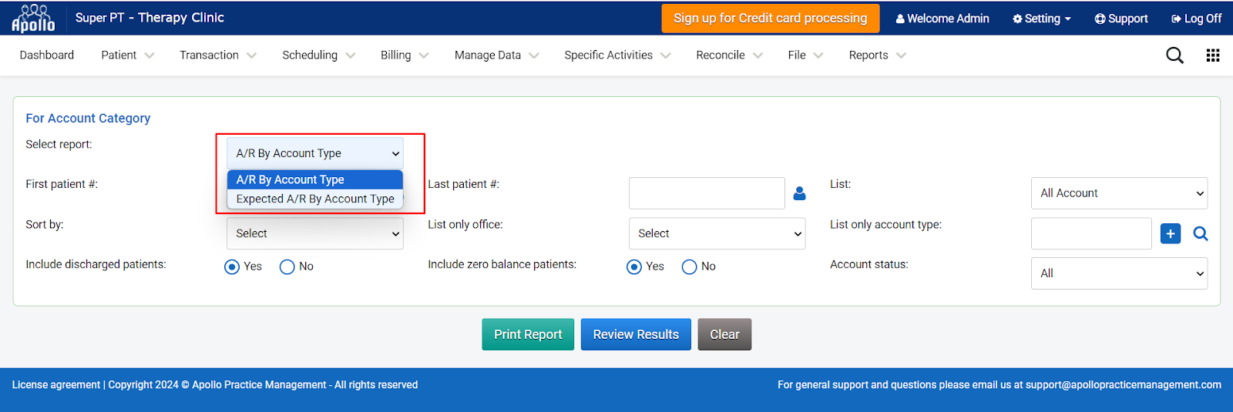The height and width of the screenshot is (412, 1233).
Task: Click the account type search magnifier icon
Action: click(x=1201, y=233)
